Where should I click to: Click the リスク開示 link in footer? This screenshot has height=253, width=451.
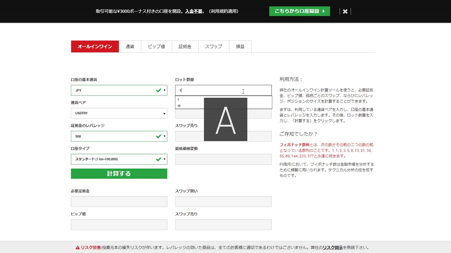[333, 247]
